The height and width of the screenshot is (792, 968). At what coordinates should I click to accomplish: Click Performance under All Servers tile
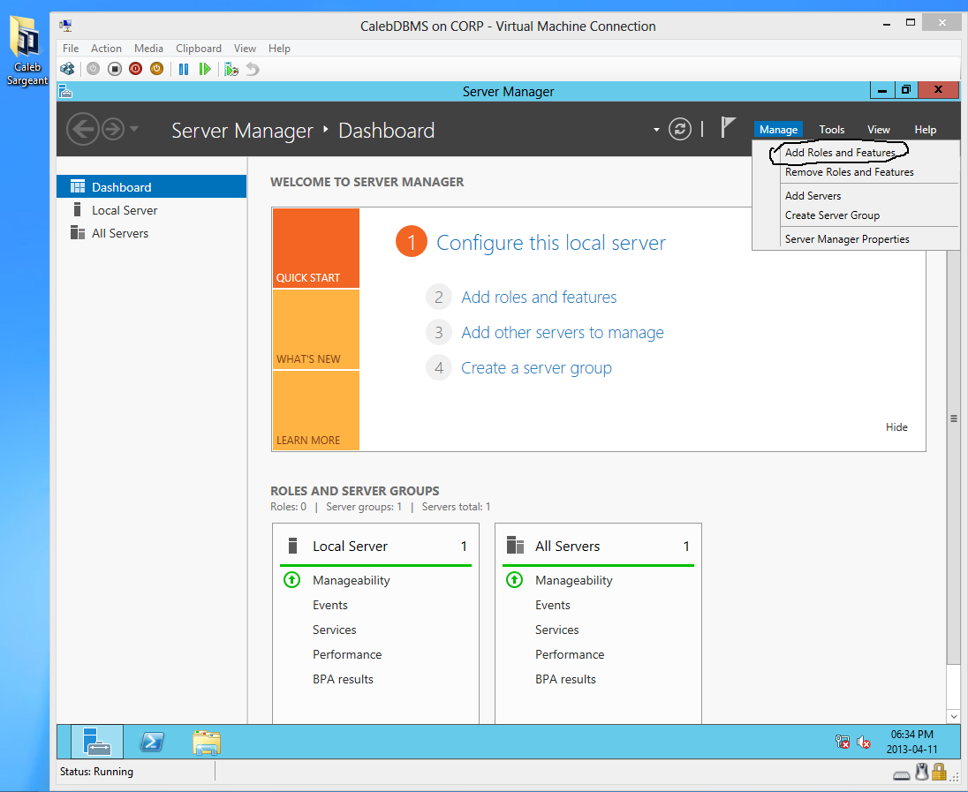tap(569, 654)
